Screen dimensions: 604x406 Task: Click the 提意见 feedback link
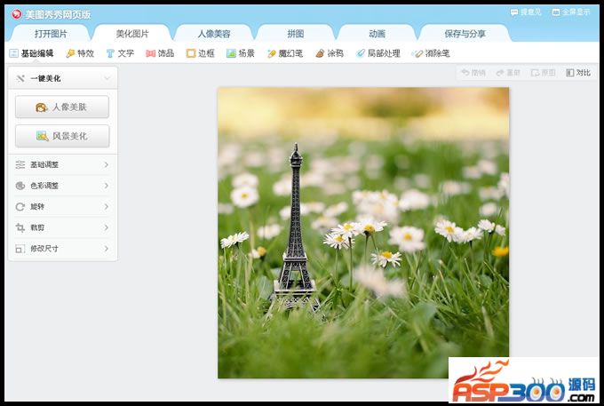tap(526, 12)
